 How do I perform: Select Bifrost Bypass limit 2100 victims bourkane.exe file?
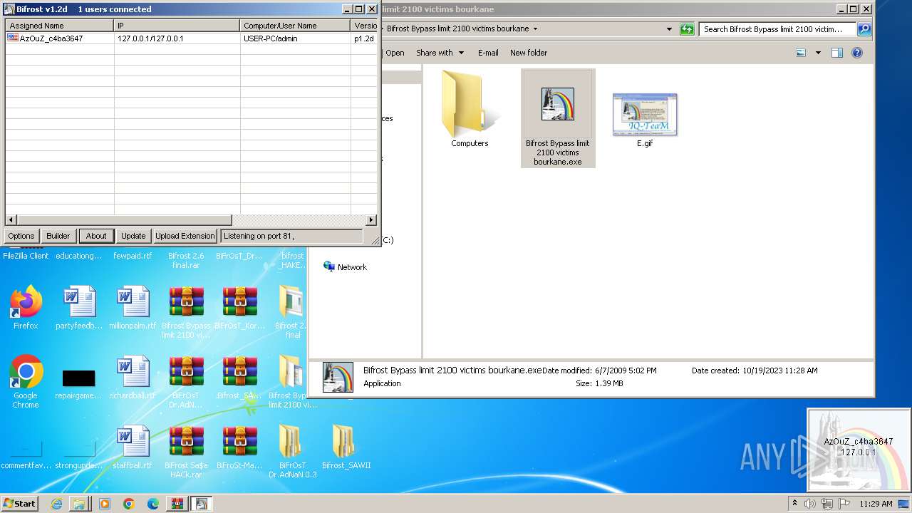(x=558, y=118)
